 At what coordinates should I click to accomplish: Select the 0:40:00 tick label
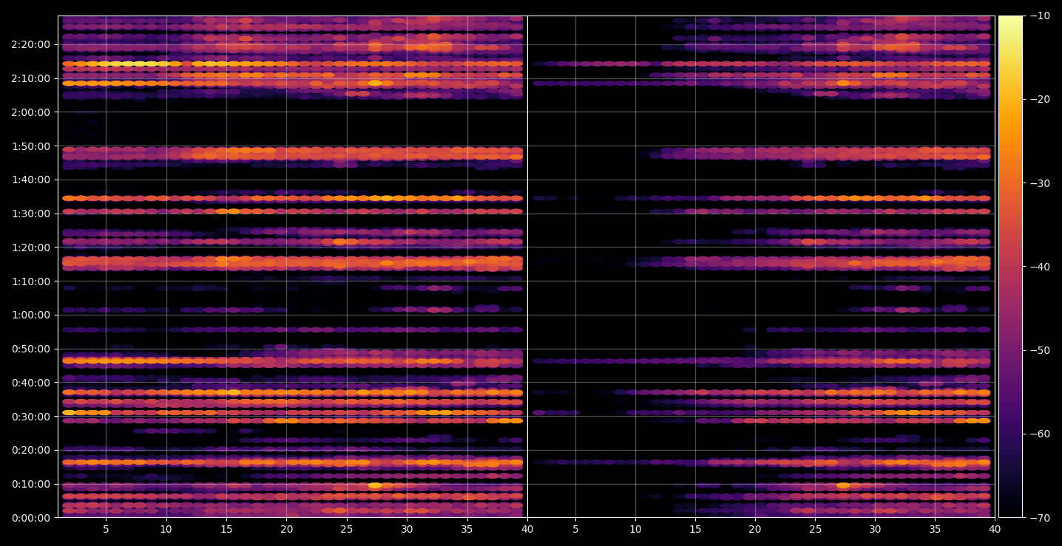tap(31, 383)
